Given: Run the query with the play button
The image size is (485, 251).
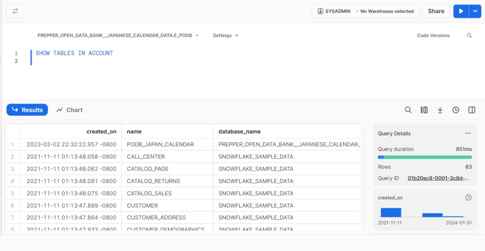Looking at the screenshot, I should tap(461, 11).
